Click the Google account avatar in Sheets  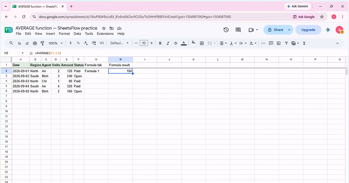click(x=339, y=30)
